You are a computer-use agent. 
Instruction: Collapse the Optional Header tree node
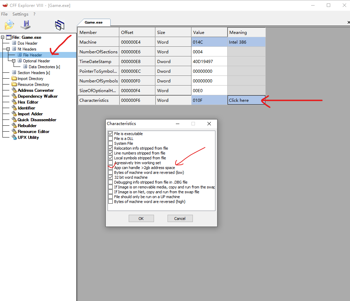click(14, 61)
